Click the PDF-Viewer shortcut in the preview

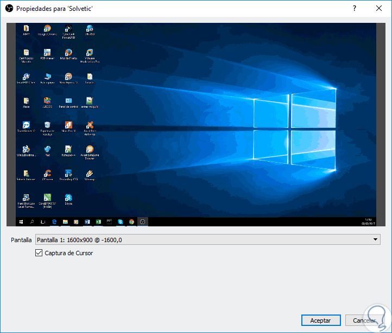47,54
